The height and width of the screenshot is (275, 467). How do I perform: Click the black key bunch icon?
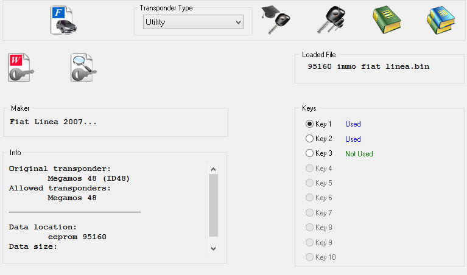click(x=331, y=19)
